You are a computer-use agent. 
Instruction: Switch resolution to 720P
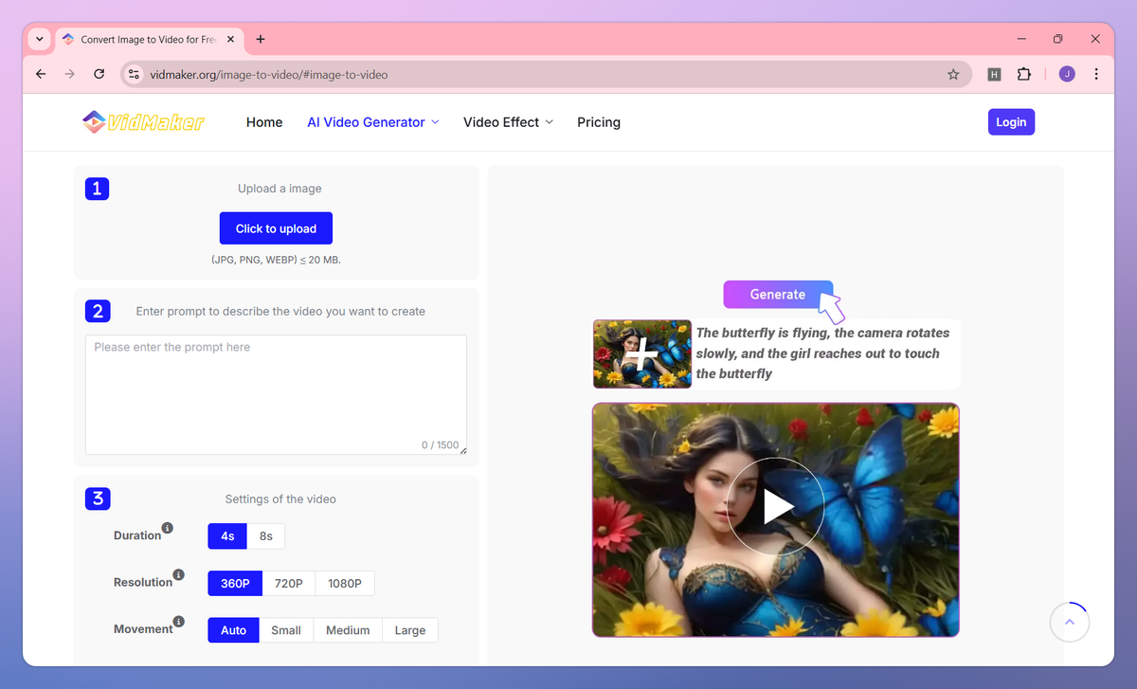click(288, 583)
